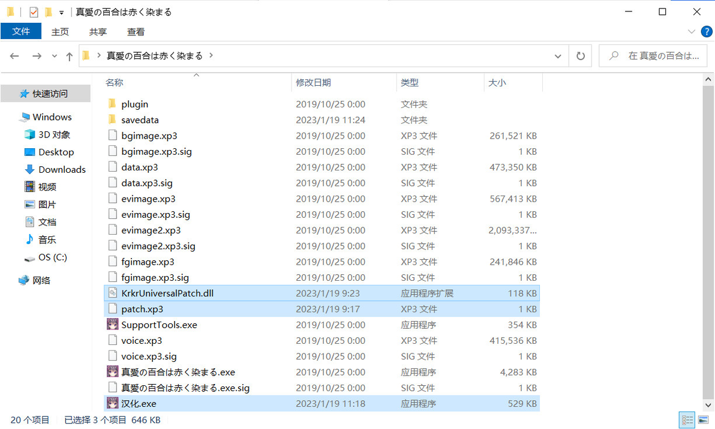Open the OS (C:) drive
The width and height of the screenshot is (715, 429).
(x=46, y=257)
